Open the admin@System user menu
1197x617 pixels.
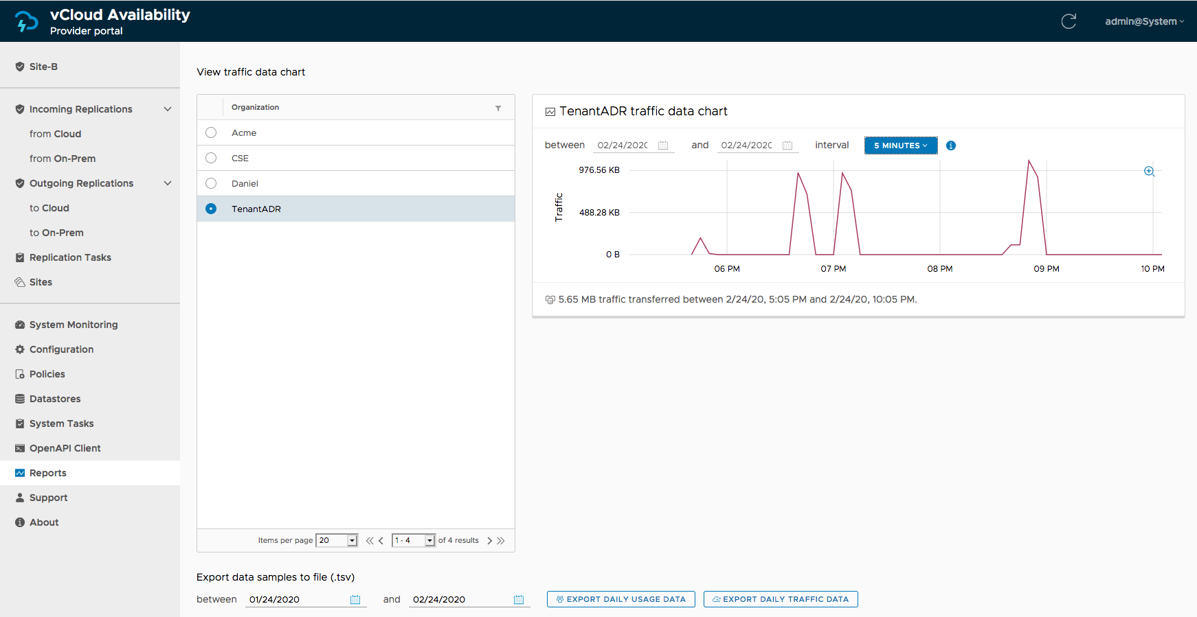click(1144, 21)
